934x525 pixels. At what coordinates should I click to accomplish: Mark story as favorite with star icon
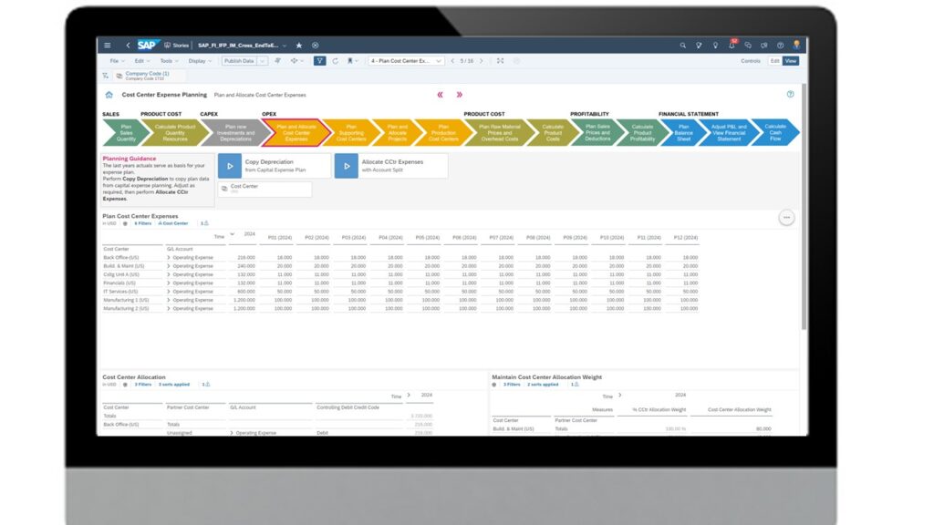tap(299, 45)
